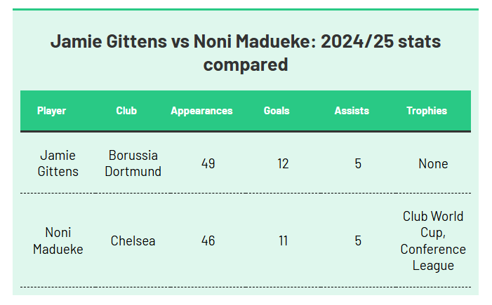Click Madueke's 46 appearances value
Viewport: 492px width, 305px height.
[x=208, y=240]
